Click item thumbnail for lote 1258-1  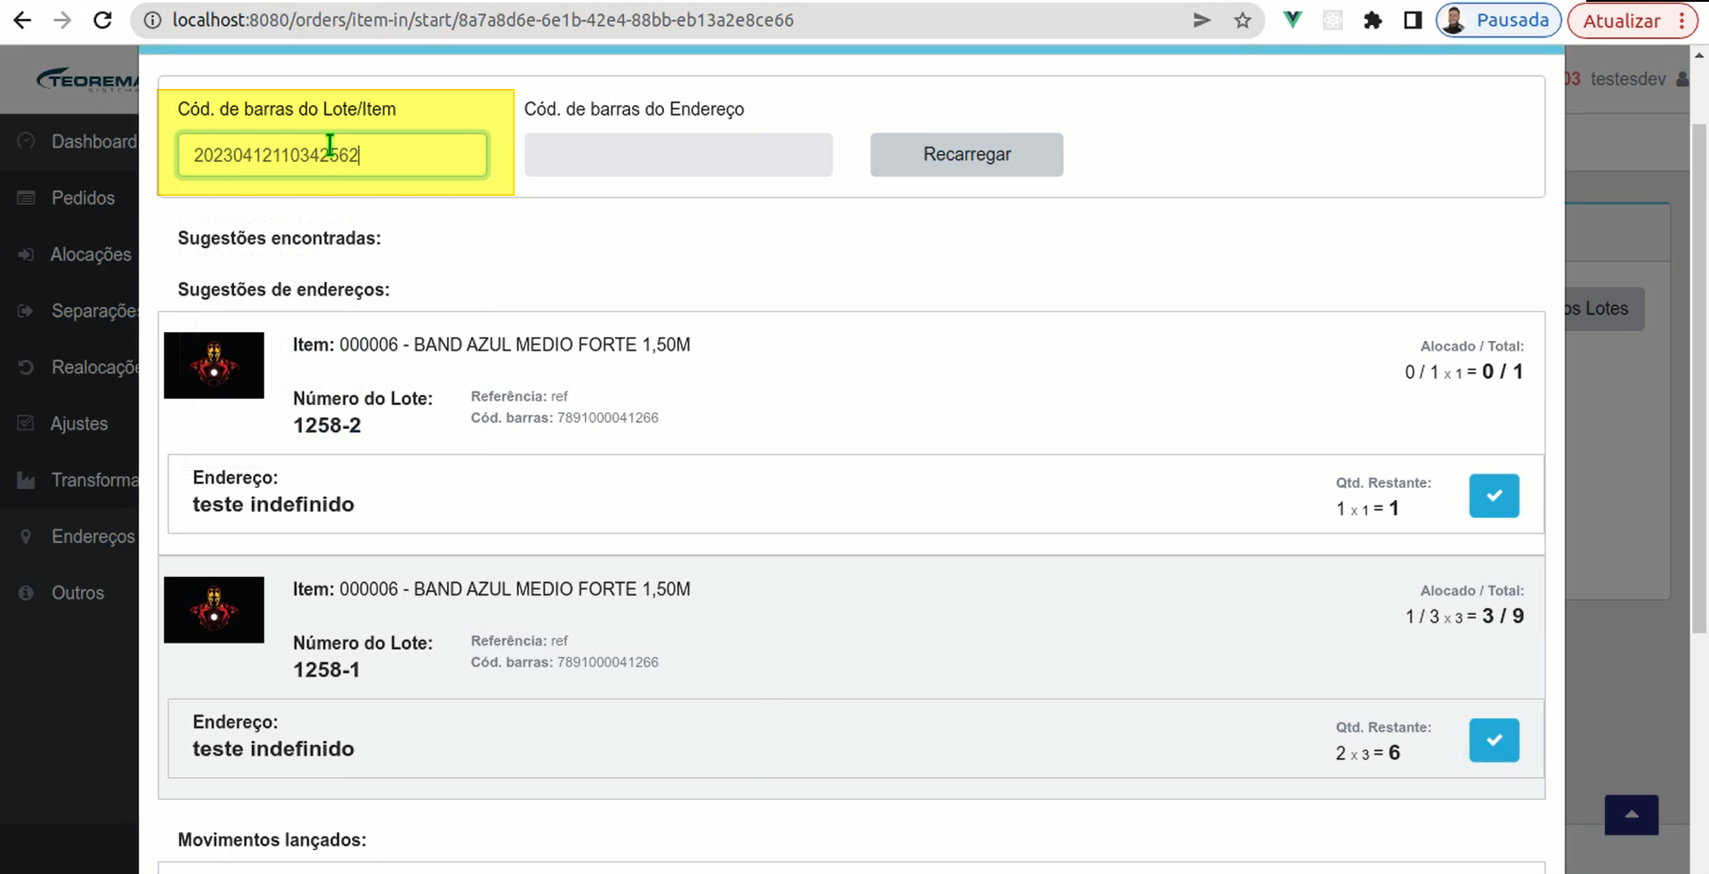click(x=214, y=610)
